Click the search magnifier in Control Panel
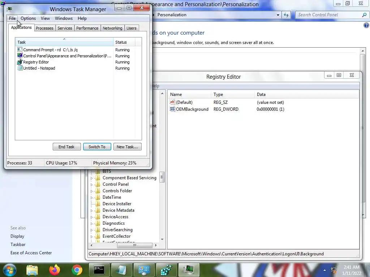 tap(364, 15)
